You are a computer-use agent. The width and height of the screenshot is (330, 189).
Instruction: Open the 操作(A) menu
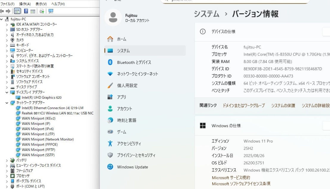25,4
